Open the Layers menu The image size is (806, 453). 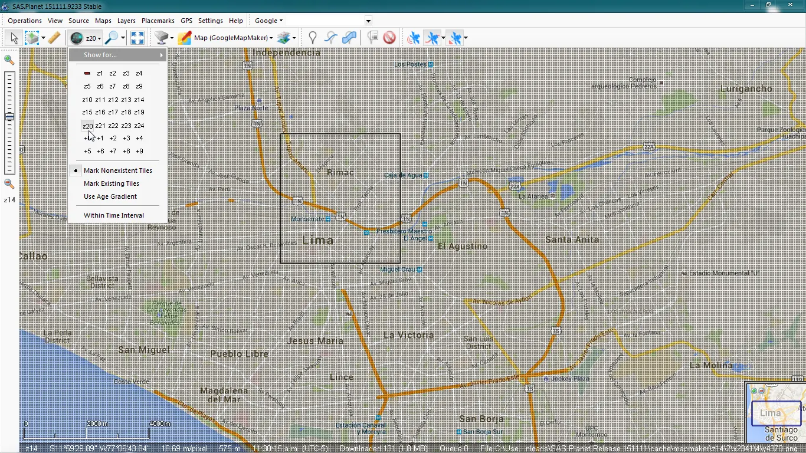point(126,21)
